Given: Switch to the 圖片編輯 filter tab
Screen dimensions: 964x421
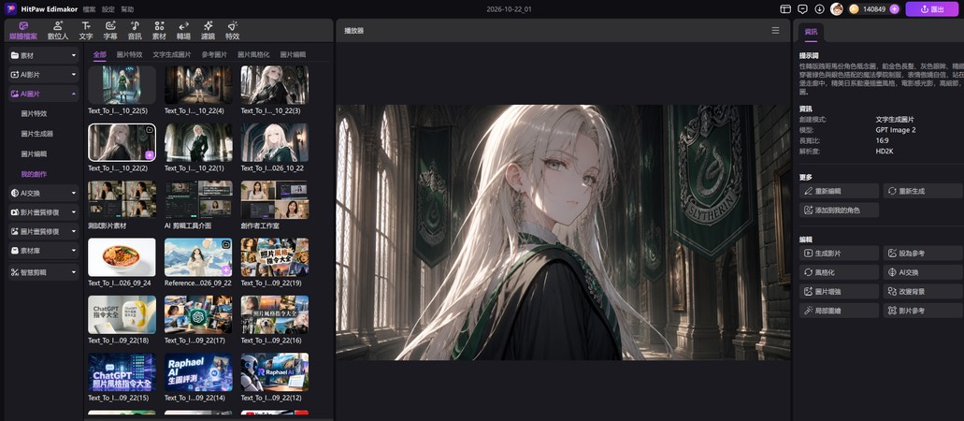Looking at the screenshot, I should pos(293,55).
